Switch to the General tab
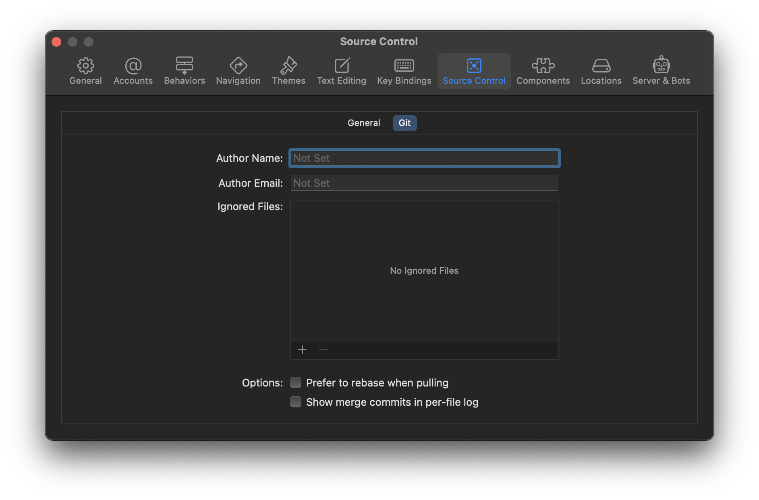Viewport: 759px width, 500px height. (x=364, y=123)
